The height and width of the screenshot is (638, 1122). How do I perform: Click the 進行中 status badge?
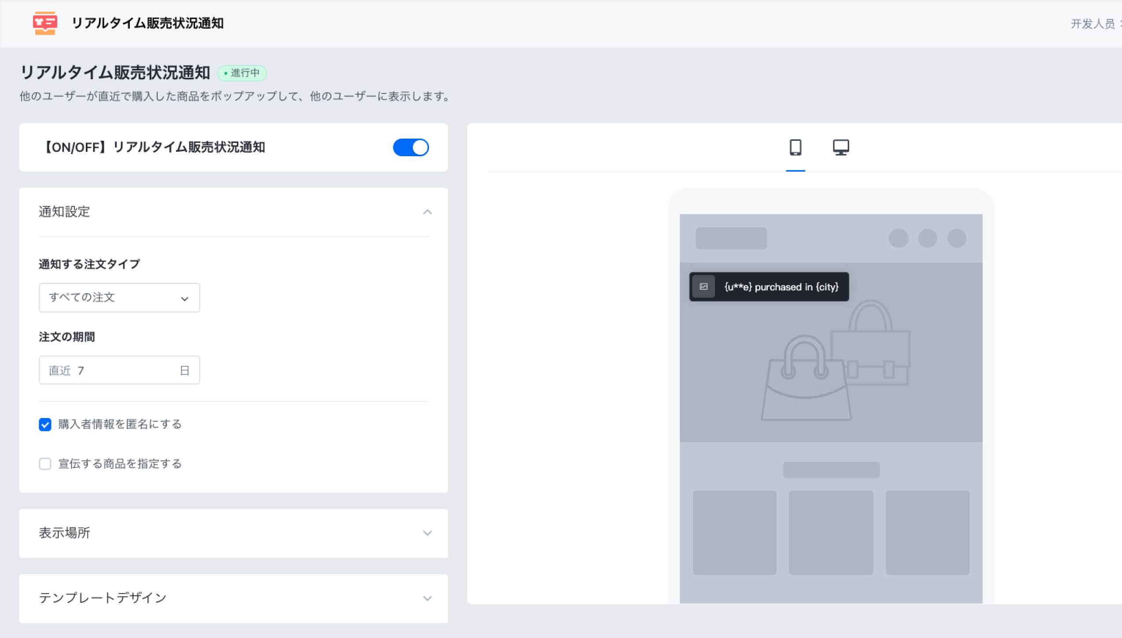[x=242, y=73]
